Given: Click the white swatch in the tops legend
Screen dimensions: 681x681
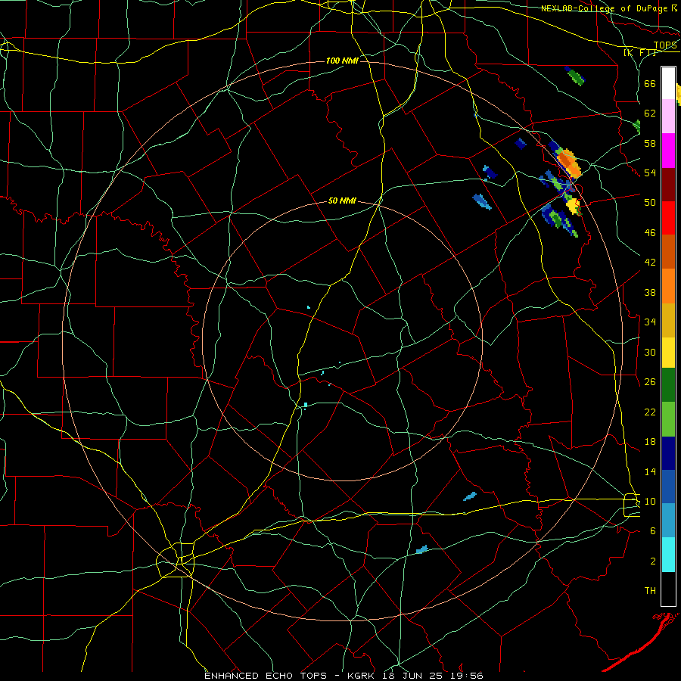Looking at the screenshot, I should pyautogui.click(x=668, y=83).
